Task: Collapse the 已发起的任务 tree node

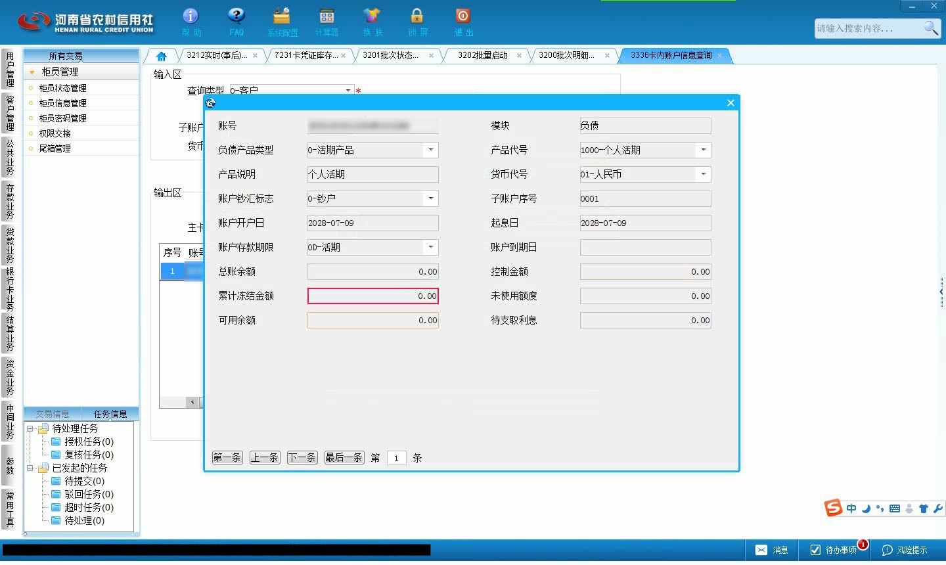Action: coord(30,468)
